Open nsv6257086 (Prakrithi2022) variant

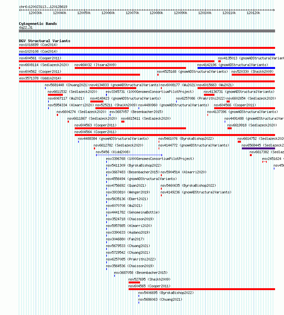click(x=201, y=98)
